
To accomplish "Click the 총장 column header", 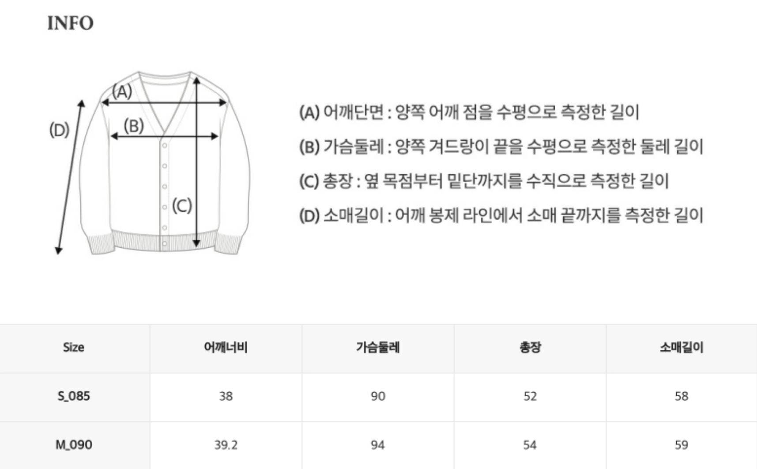I will pos(530,347).
